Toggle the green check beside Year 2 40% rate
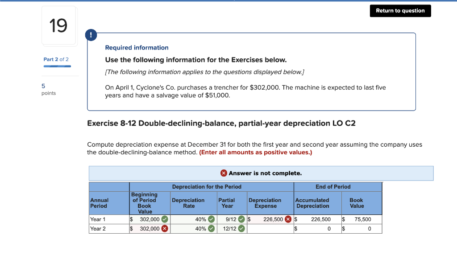 coord(210,228)
